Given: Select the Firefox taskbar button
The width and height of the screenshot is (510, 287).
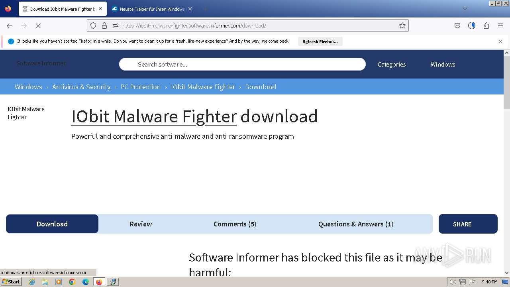Looking at the screenshot, I should pyautogui.click(x=99, y=282).
